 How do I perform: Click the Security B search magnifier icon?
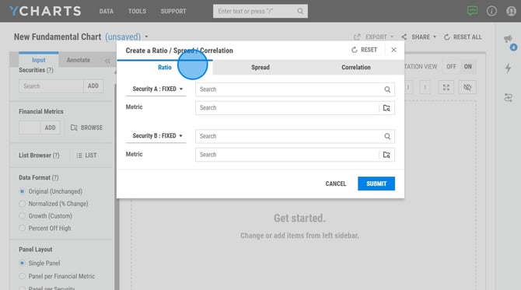[387, 136]
